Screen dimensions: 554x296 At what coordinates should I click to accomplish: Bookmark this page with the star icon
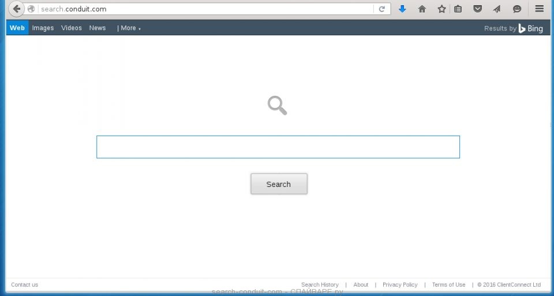(x=441, y=9)
